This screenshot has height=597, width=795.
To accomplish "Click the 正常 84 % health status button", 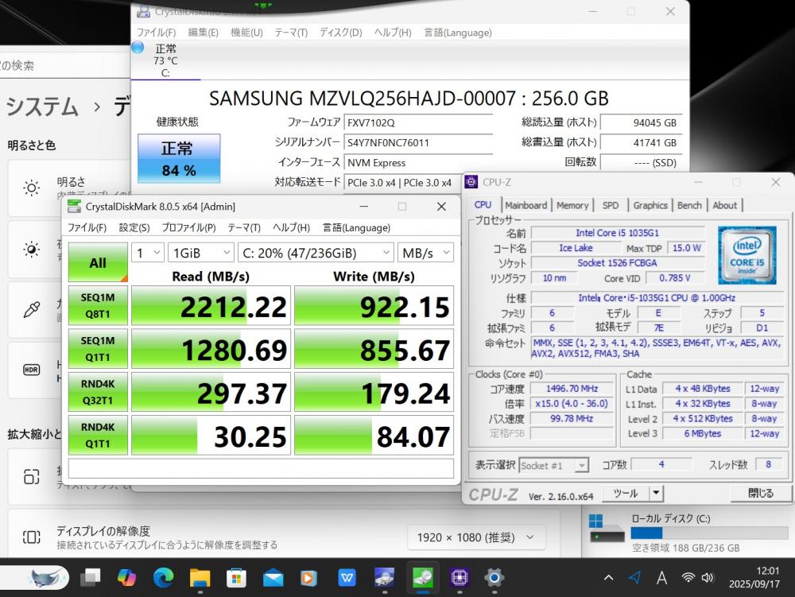I will [179, 158].
